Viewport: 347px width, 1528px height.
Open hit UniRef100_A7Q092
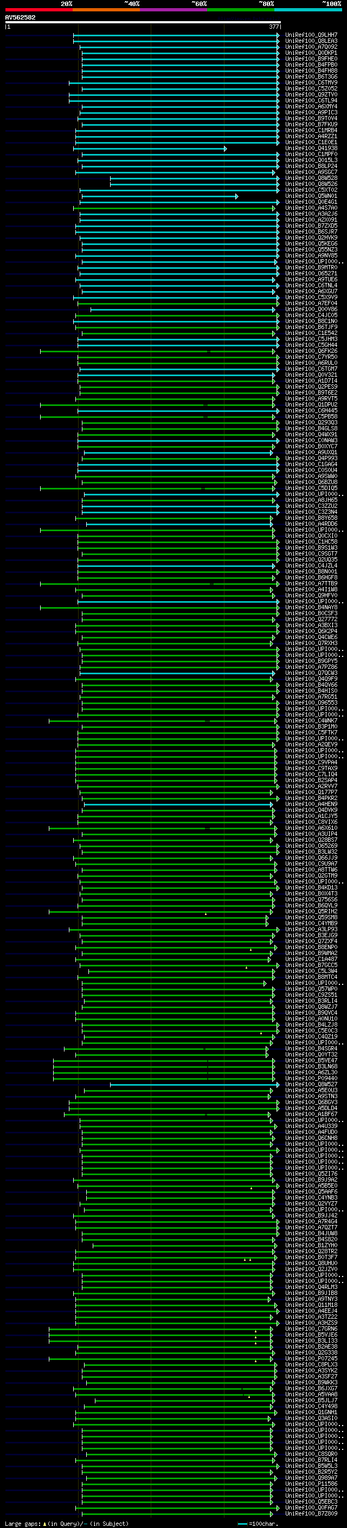click(311, 47)
